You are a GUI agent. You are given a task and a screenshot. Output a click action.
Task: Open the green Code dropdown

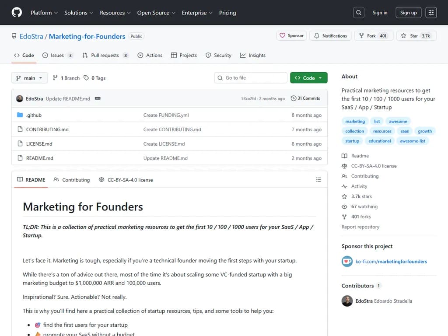coord(308,78)
